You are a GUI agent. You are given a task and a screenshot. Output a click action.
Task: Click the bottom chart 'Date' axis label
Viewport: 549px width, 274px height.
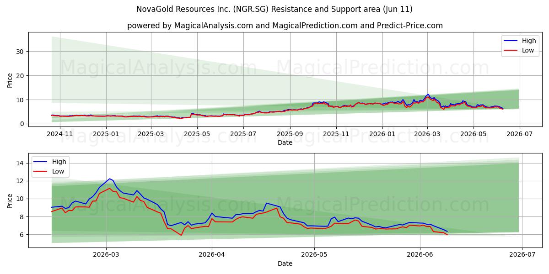point(285,263)
